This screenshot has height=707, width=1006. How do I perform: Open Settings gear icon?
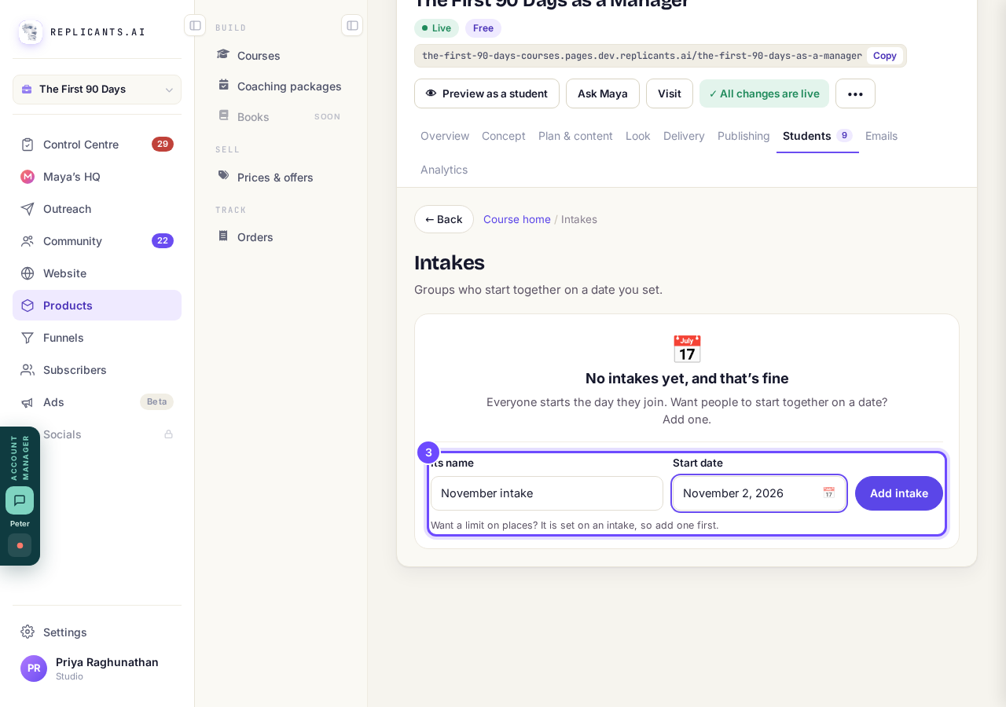[x=28, y=632]
